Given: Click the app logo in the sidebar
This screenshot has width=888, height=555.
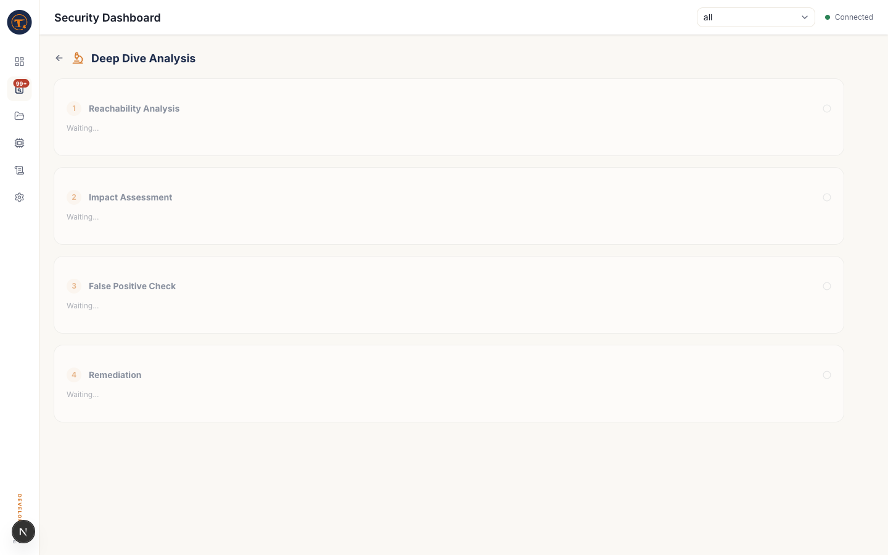Looking at the screenshot, I should (x=19, y=22).
